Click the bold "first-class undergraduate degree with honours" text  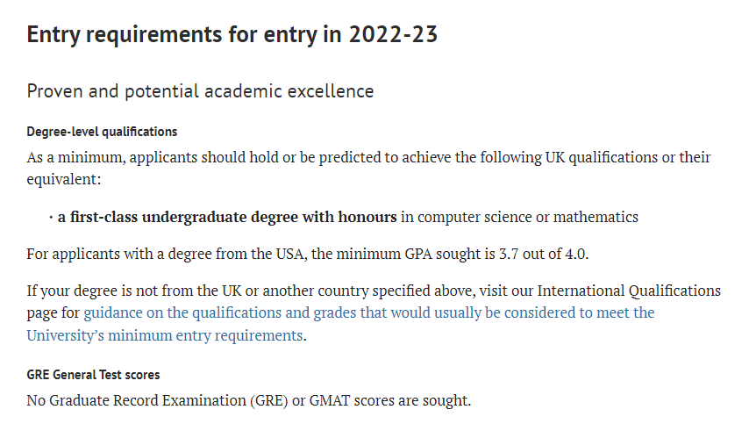(233, 217)
